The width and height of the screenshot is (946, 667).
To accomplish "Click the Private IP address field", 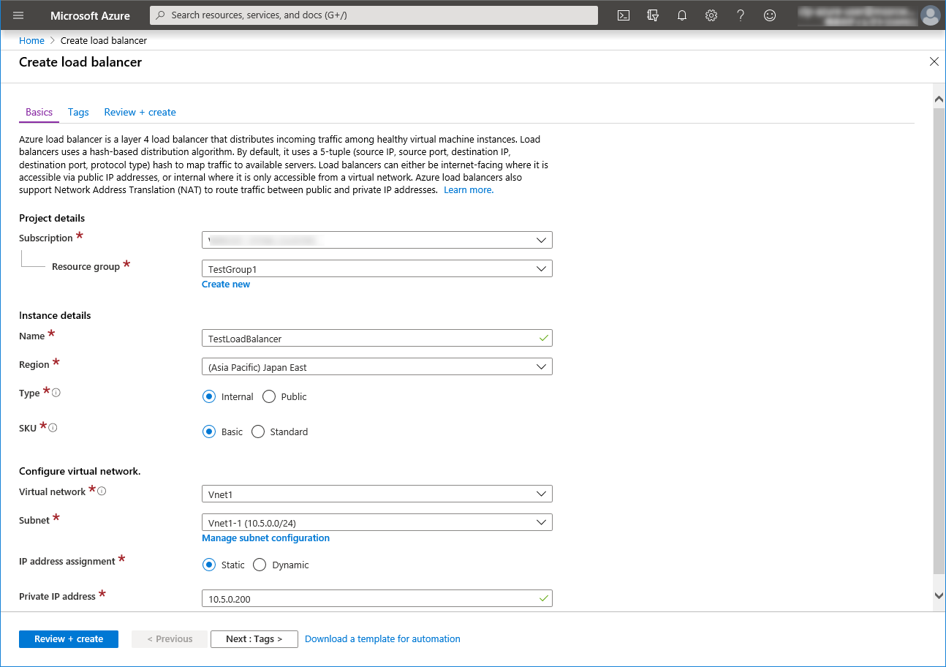I will click(x=369, y=599).
